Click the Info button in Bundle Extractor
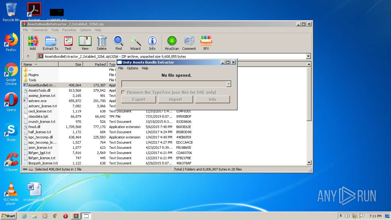 pos(213,99)
